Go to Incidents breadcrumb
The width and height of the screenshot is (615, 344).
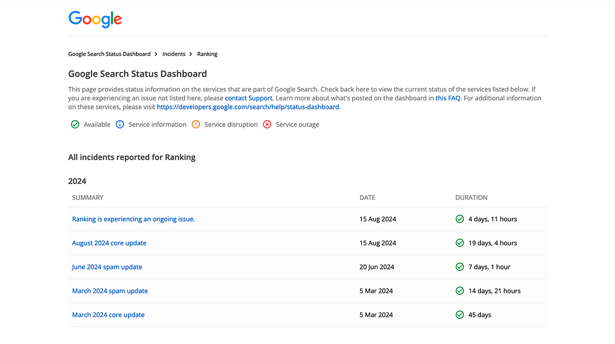pyautogui.click(x=174, y=54)
